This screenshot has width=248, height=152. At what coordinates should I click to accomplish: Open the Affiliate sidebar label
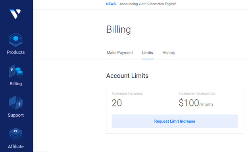[x=15, y=146]
